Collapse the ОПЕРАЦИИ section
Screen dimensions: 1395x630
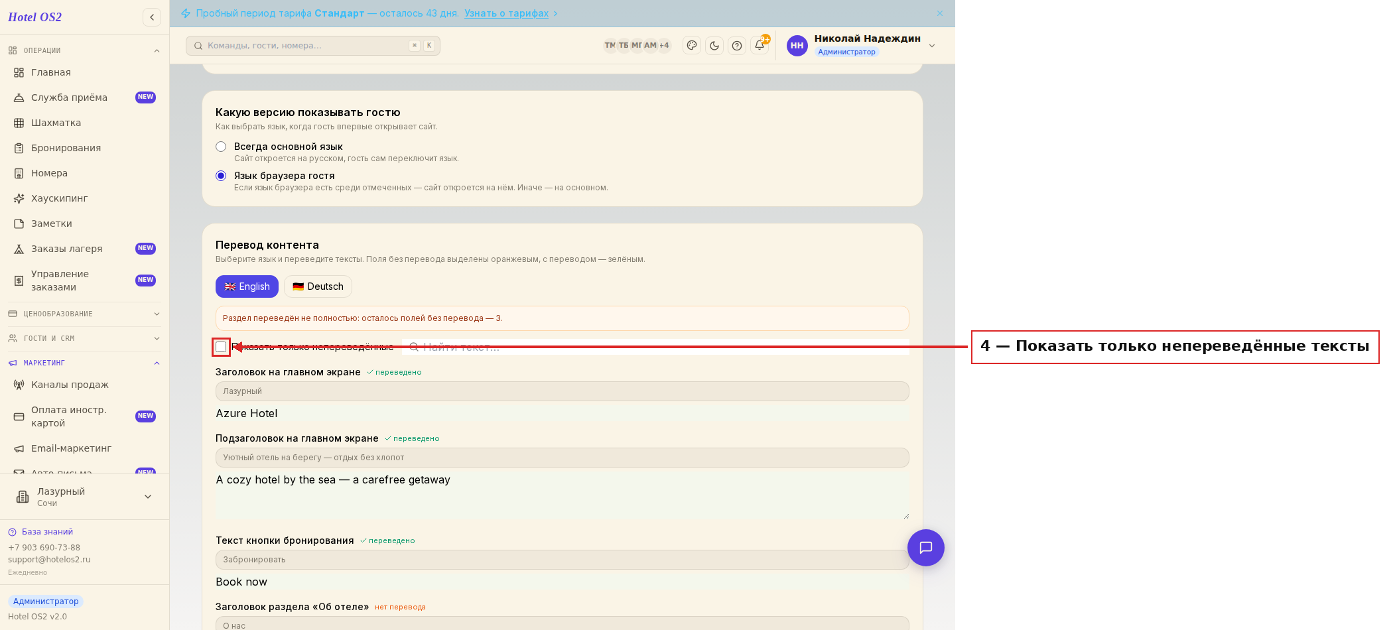click(84, 50)
